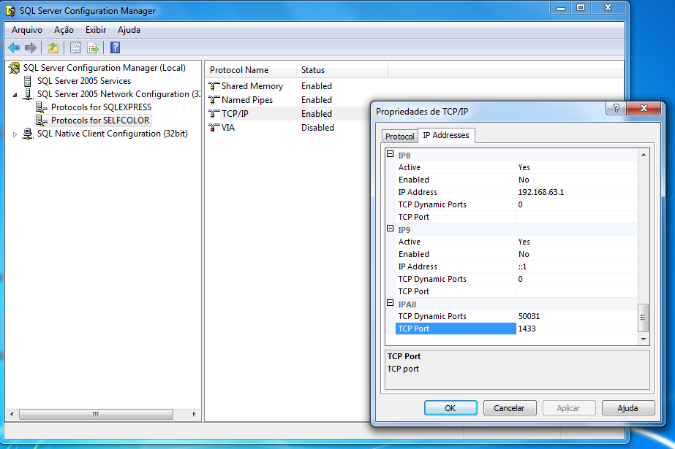Click the Up one level folder icon
This screenshot has width=675, height=449.
tap(53, 47)
